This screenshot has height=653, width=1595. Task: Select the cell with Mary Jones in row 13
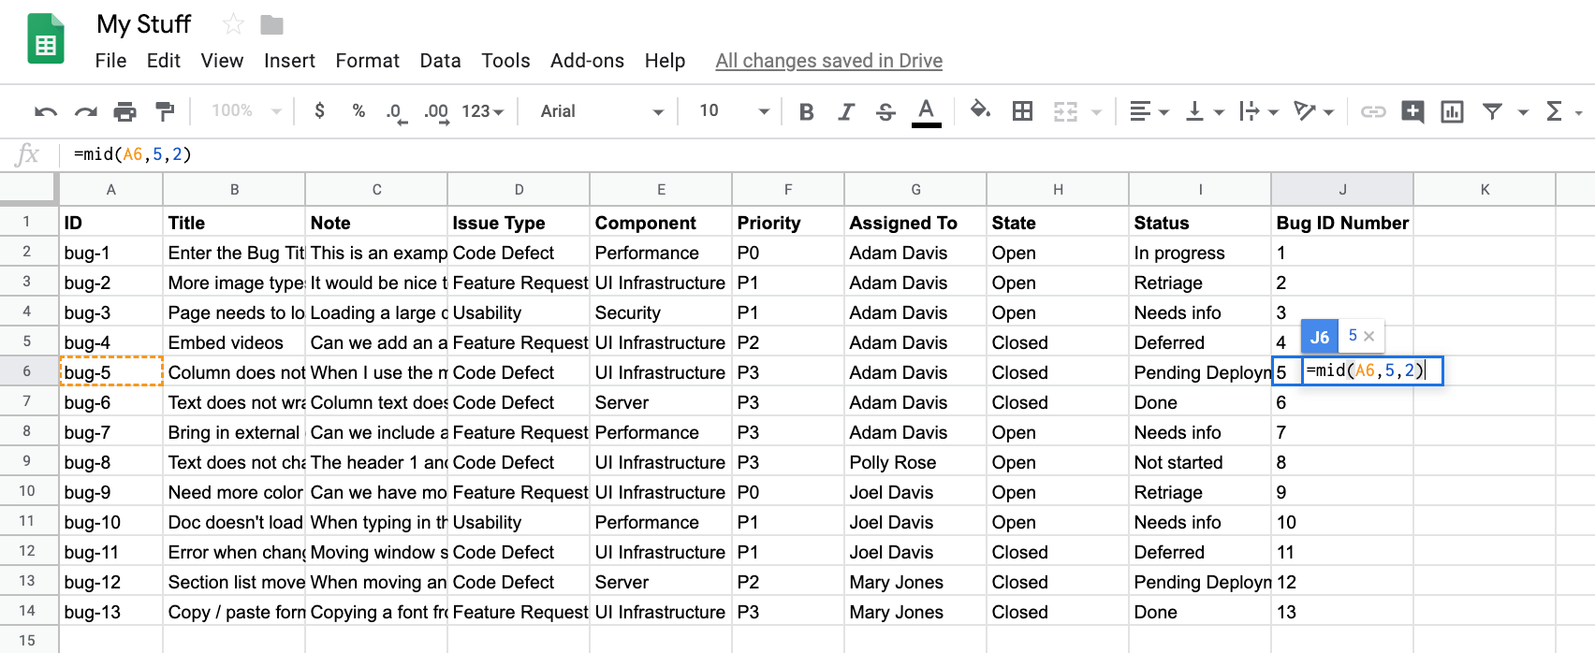[915, 582]
